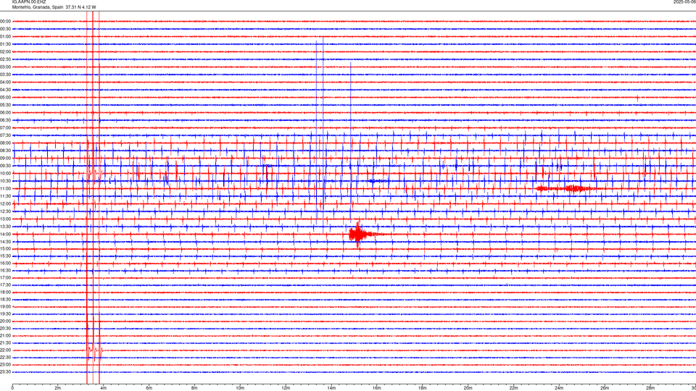
Task: Select the 00:00 trace time label
Action: pos(6,21)
